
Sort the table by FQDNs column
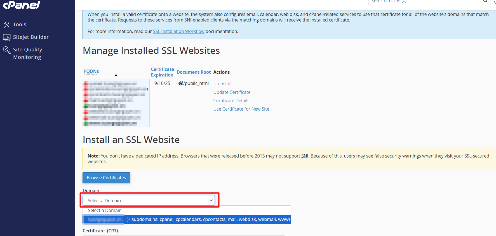(91, 71)
